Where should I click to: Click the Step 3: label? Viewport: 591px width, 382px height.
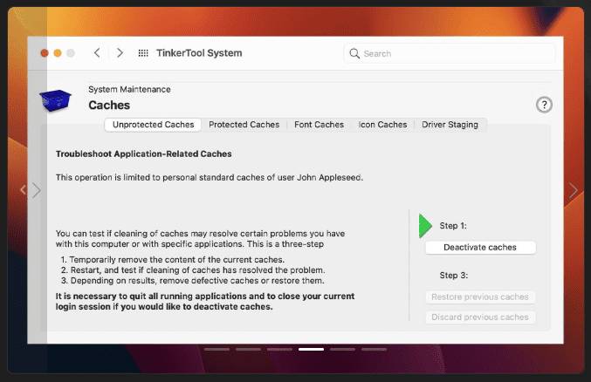point(453,276)
